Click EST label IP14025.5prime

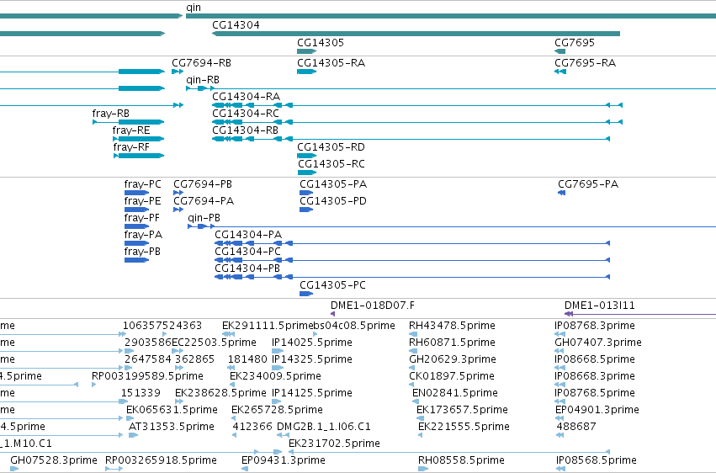coord(312,343)
